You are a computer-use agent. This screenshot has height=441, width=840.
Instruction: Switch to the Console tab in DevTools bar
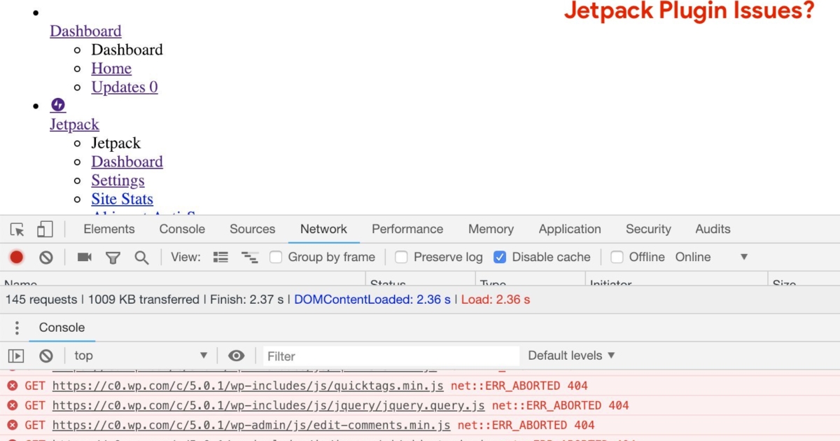click(x=182, y=229)
